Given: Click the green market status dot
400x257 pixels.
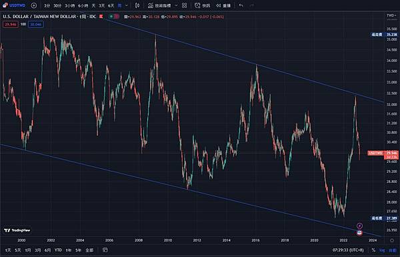Looking at the screenshot, I should 111,17.
